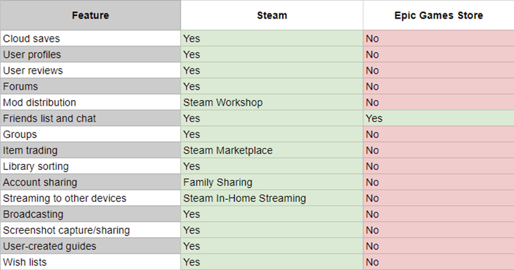Click the Steam In-Home Streaming cell
Screen dimensions: 514x270
[x=272, y=198]
